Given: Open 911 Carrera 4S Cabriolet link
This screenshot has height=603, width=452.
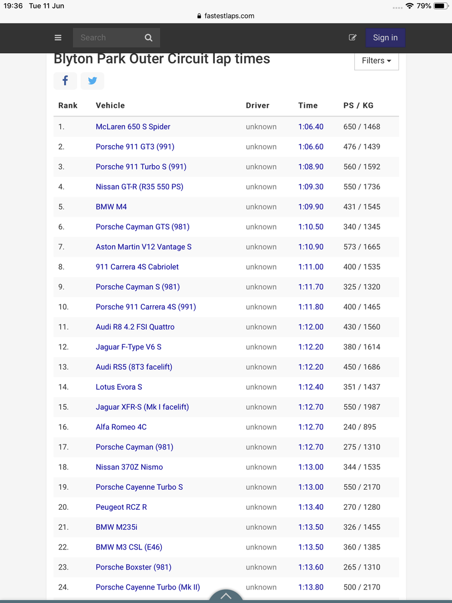Looking at the screenshot, I should (137, 266).
